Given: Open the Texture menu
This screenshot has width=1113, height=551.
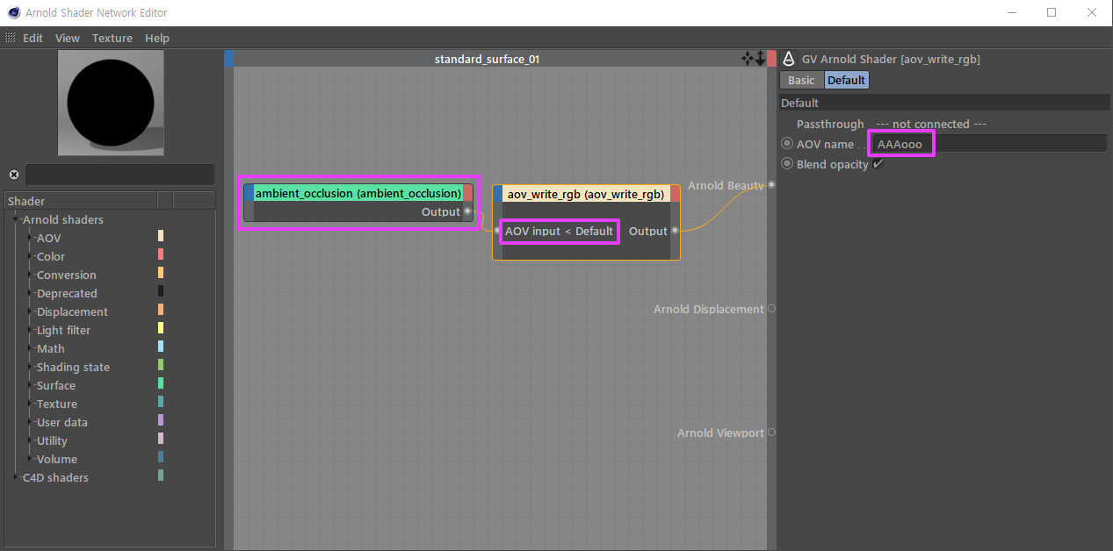Looking at the screenshot, I should (112, 38).
